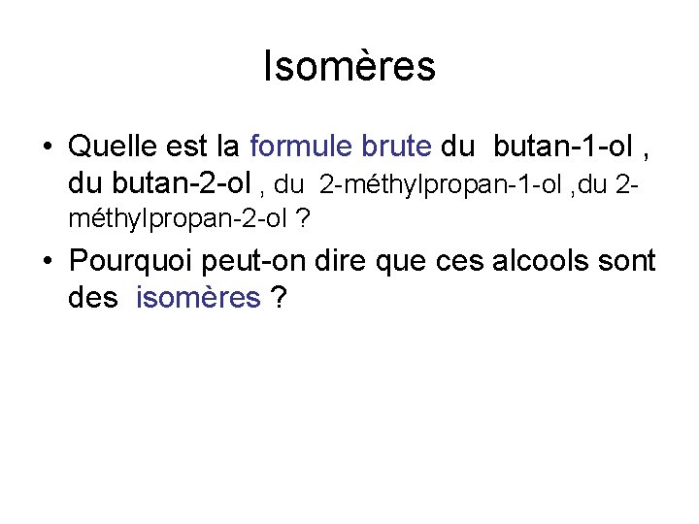Click the word butan-1-ol
The width and height of the screenshot is (699, 524).
[x=563, y=147]
